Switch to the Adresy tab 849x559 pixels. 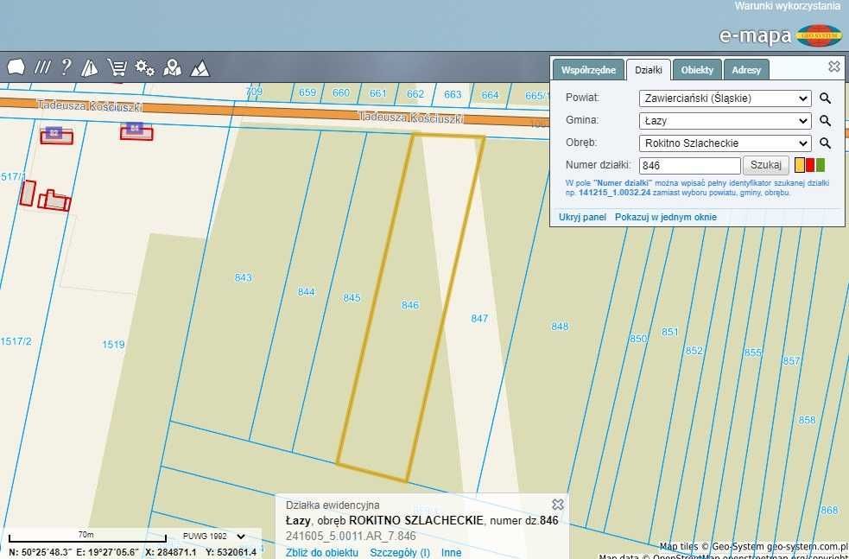tap(745, 70)
